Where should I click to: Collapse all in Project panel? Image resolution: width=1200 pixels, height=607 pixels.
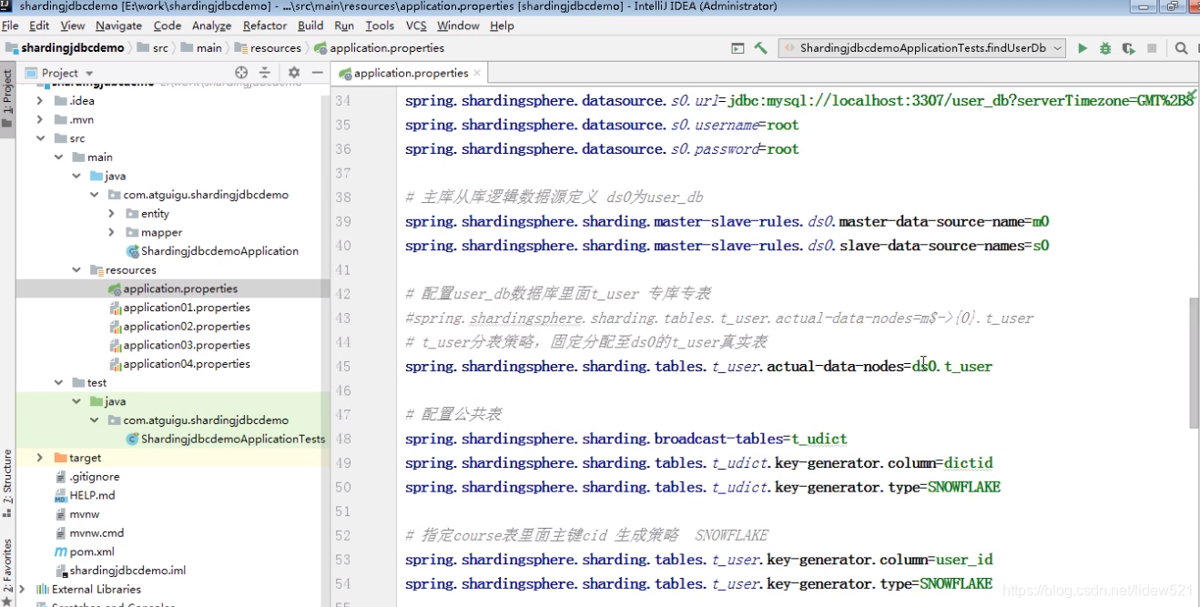click(265, 73)
